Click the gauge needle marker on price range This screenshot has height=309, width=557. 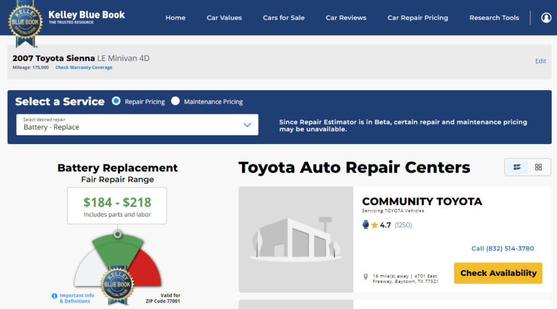click(x=117, y=234)
